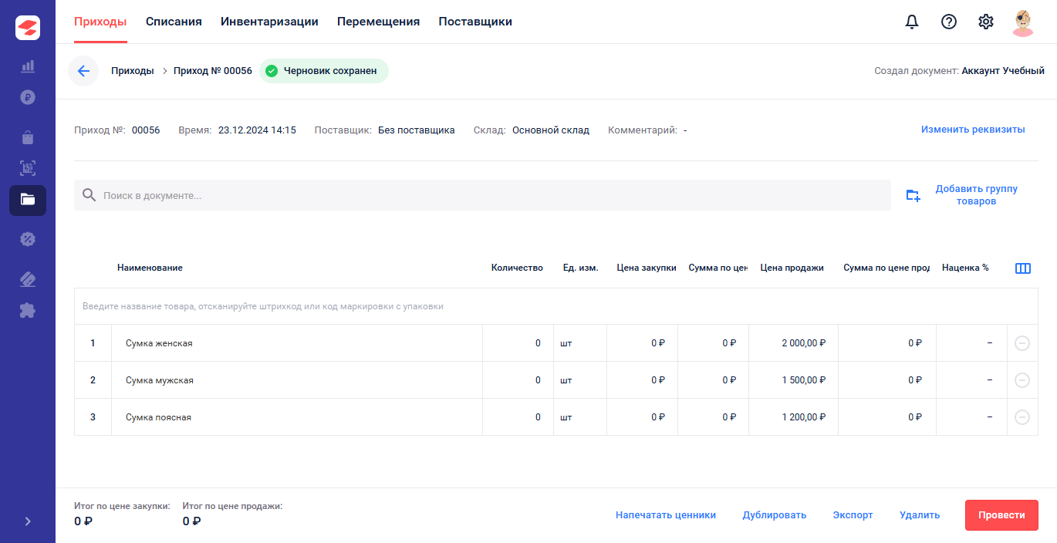The width and height of the screenshot is (1057, 543).
Task: Open the user avatar profile menu
Action: pos(1023,22)
